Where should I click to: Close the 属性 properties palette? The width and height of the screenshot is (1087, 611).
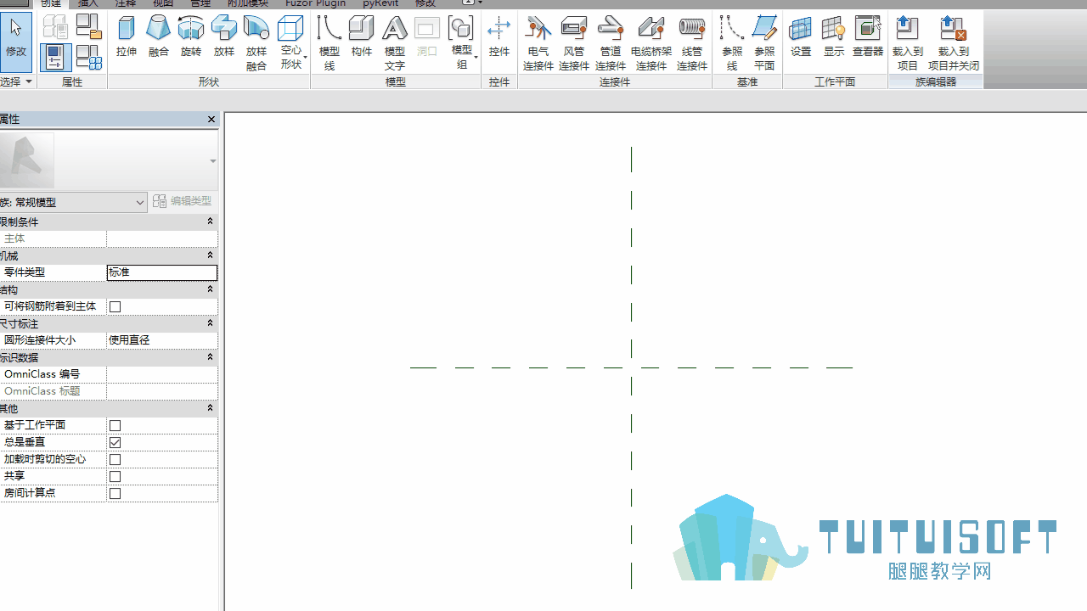[211, 120]
